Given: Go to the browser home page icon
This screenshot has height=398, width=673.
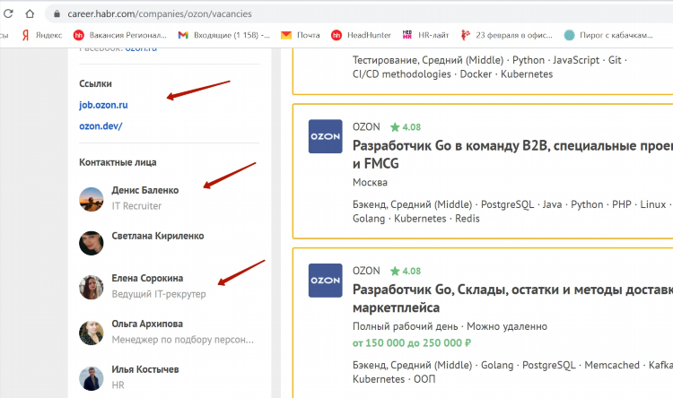Looking at the screenshot, I should tap(30, 13).
